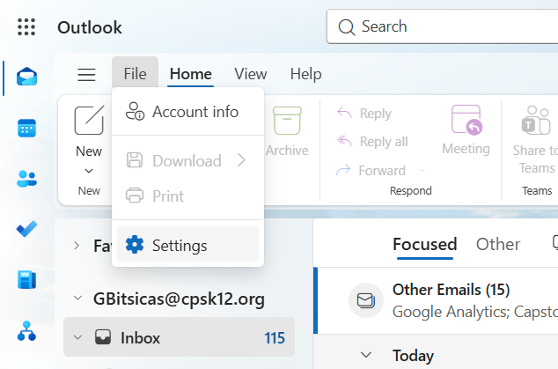Open To Do checkmark app
Viewport: 558px width, 369px height.
(x=26, y=229)
